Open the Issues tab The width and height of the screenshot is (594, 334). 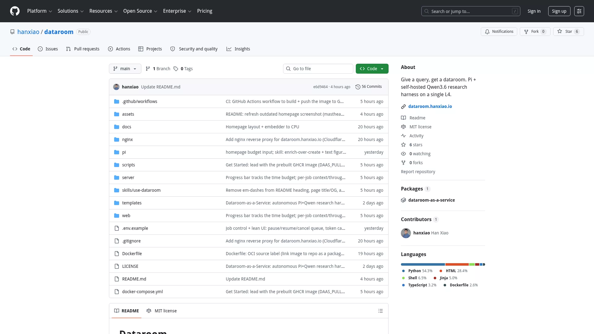click(48, 49)
